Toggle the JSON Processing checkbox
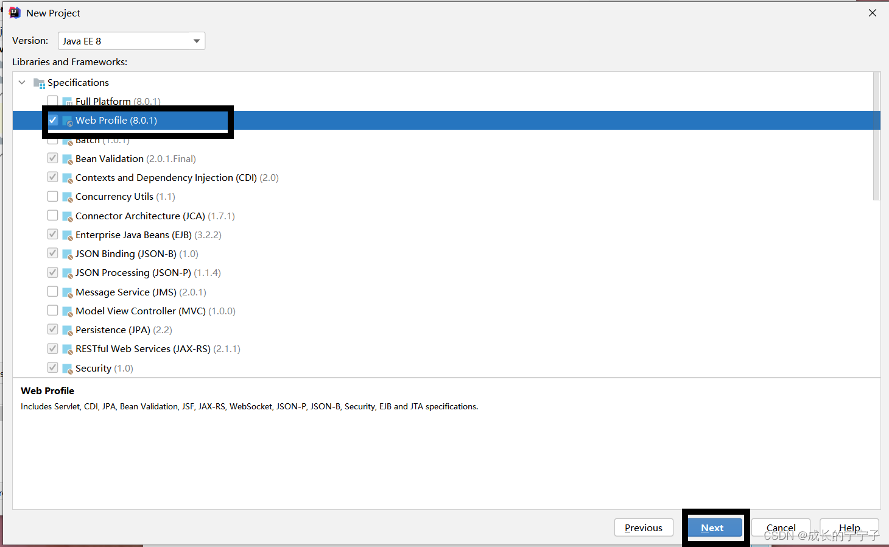889x547 pixels. pos(53,272)
